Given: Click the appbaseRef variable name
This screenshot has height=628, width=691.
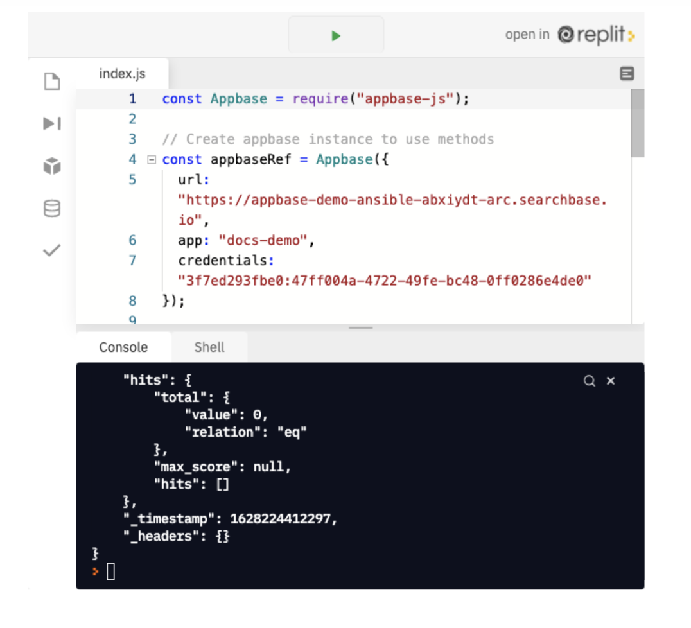Looking at the screenshot, I should click(250, 159).
